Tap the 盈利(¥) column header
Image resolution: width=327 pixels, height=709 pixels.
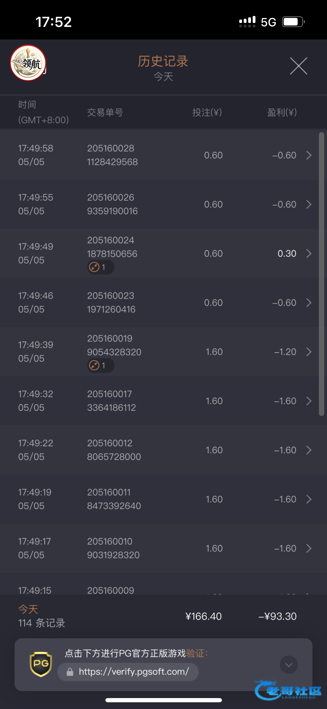pos(282,112)
